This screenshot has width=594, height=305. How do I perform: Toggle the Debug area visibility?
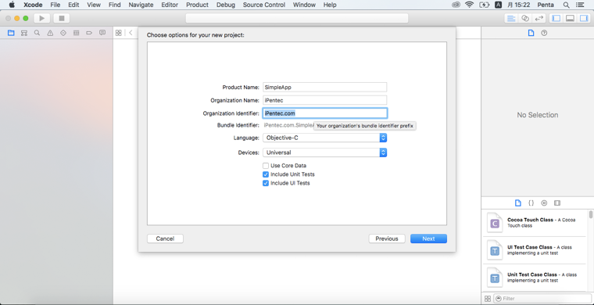tap(570, 18)
